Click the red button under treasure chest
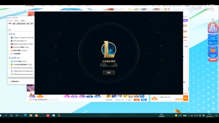Viewport: 219px width, 123px height. click(x=213, y=60)
